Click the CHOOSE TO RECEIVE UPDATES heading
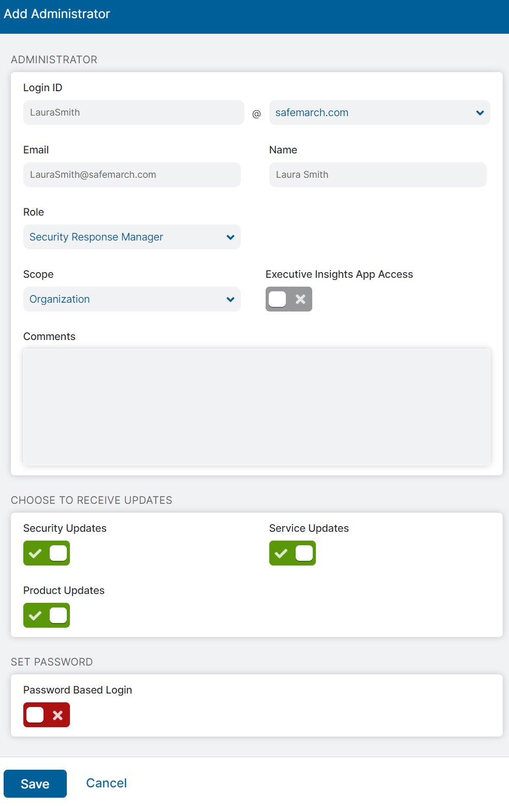509x806 pixels. click(92, 500)
